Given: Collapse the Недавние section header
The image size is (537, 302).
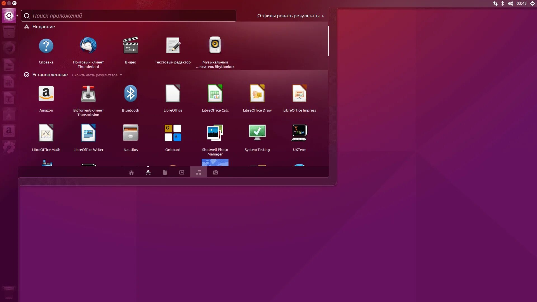Looking at the screenshot, I should (x=43, y=27).
